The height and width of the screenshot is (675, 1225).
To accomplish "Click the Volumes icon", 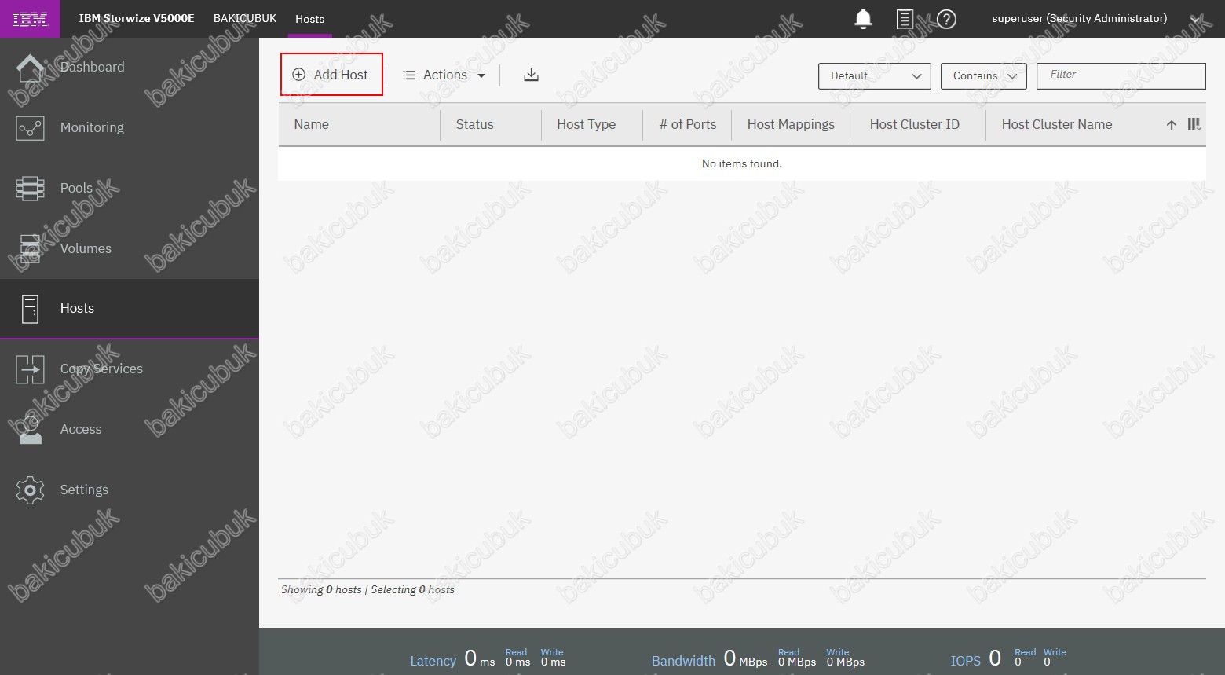I will 30,248.
